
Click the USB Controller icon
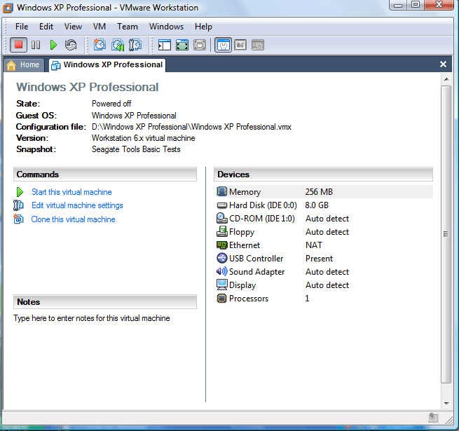(222, 258)
